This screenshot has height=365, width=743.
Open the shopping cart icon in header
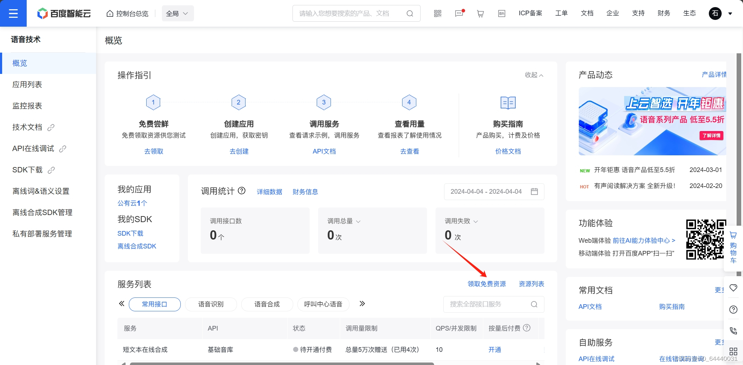click(480, 14)
